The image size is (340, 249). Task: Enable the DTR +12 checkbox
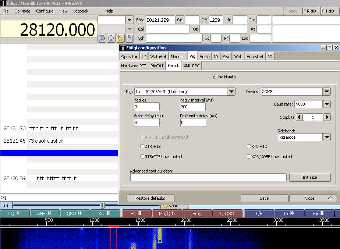tap(142, 146)
